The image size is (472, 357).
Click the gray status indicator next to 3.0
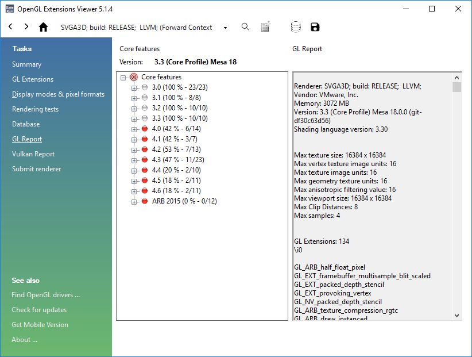click(x=144, y=87)
